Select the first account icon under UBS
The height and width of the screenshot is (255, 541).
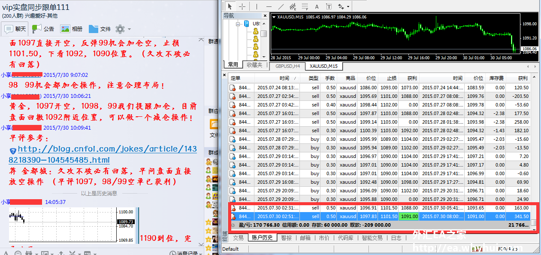[256, 31]
